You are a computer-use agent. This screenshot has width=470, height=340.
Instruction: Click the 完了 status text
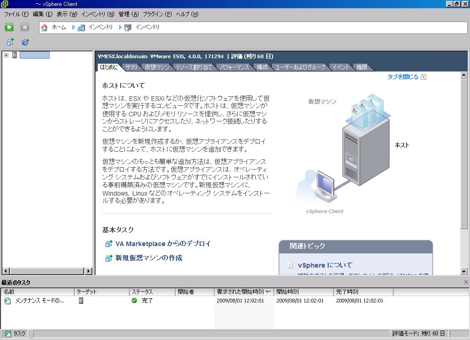[147, 301]
